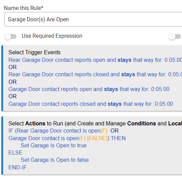This screenshot has height=180, width=182.
Task: Toggle the switch at the right edge of the row
Action: pos(175,36)
